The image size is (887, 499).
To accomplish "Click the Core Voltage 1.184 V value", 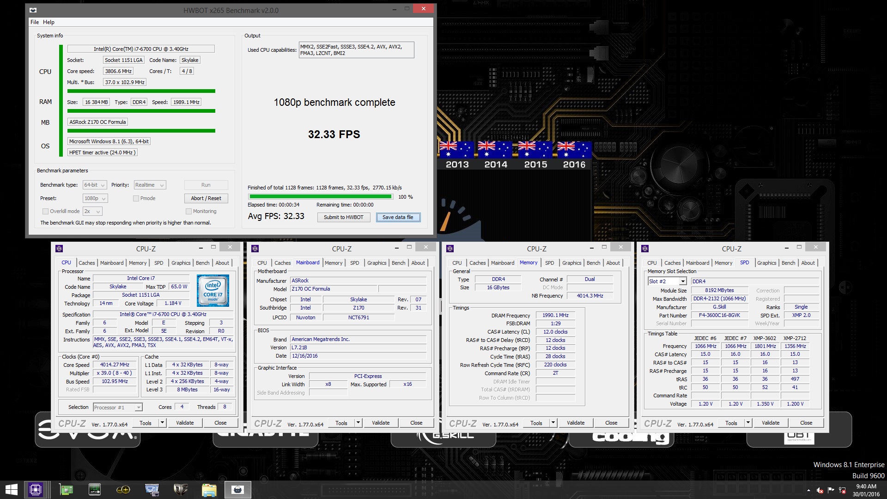I will (173, 303).
